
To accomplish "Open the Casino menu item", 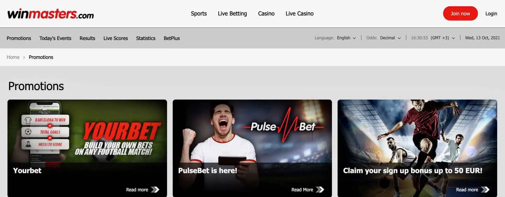I will pyautogui.click(x=266, y=14).
